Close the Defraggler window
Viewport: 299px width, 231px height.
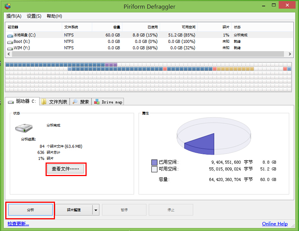pyautogui.click(x=287, y=5)
